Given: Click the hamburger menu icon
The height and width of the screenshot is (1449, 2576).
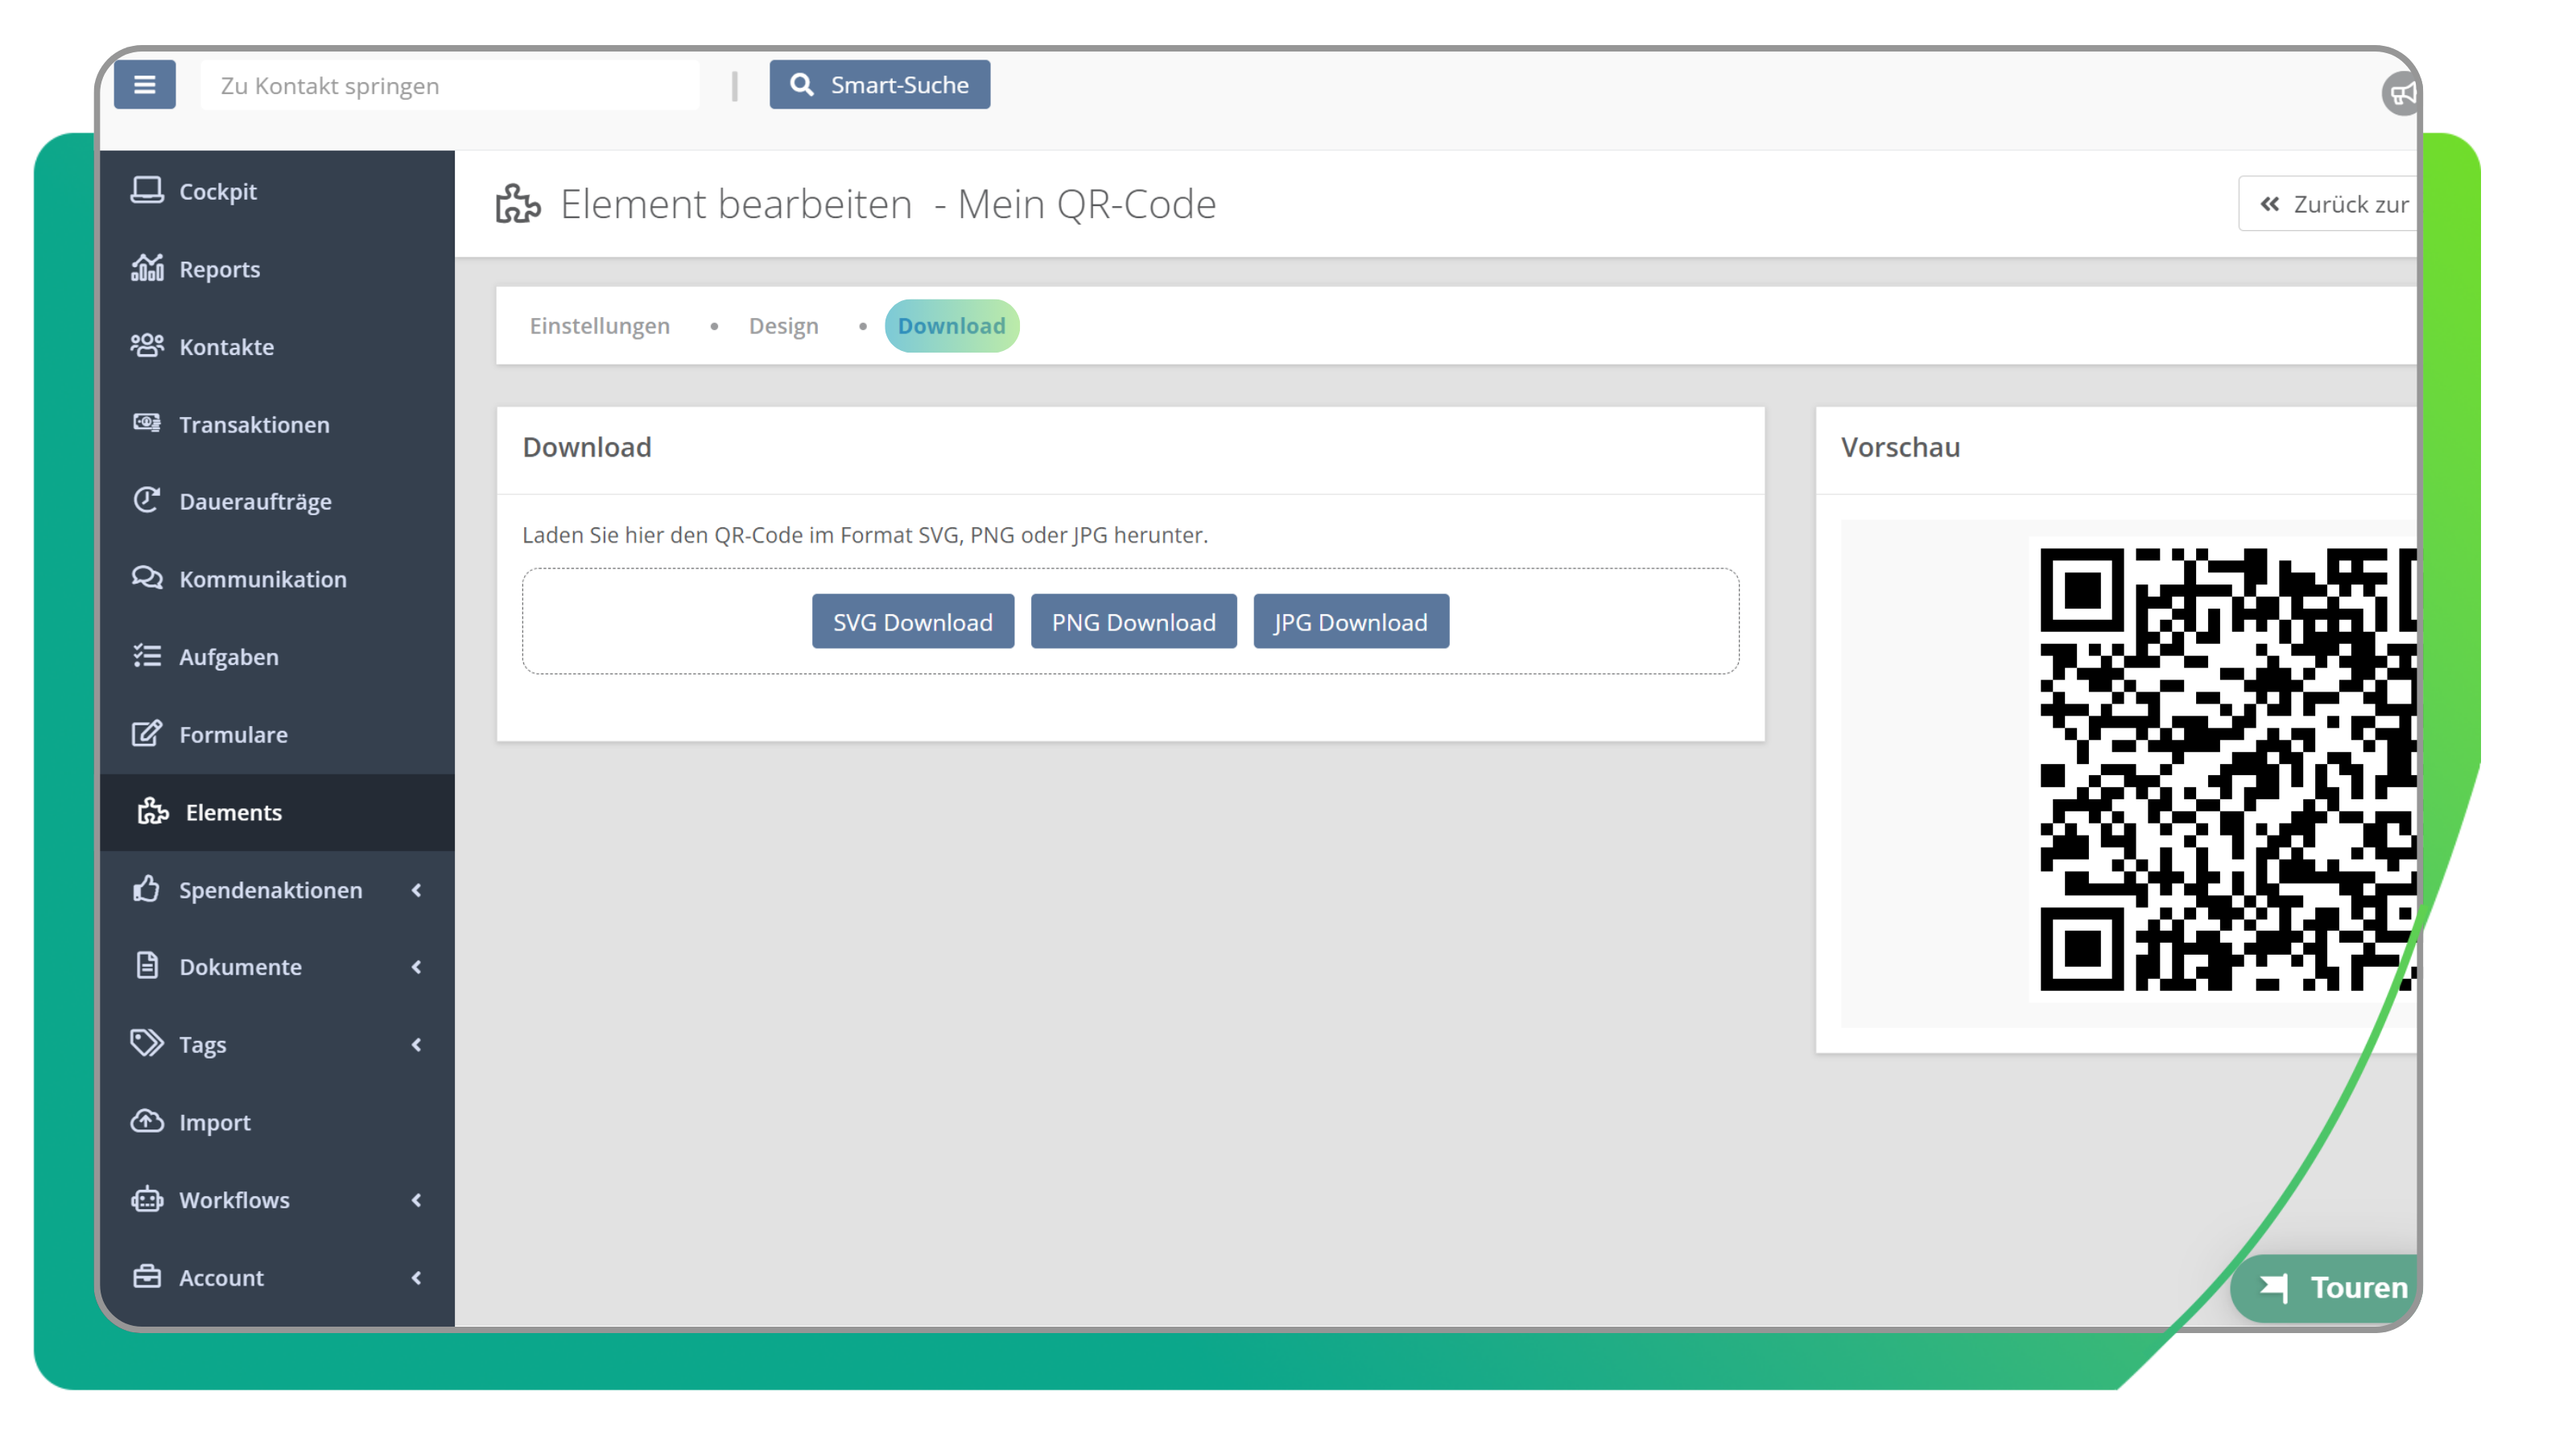Looking at the screenshot, I should tap(144, 85).
